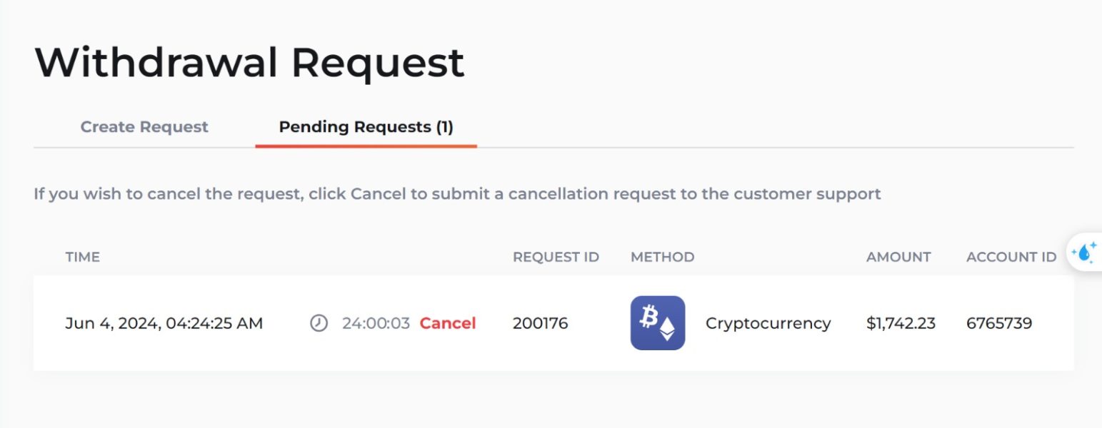The height and width of the screenshot is (428, 1102).
Task: Click the TIME column header
Action: tap(83, 257)
